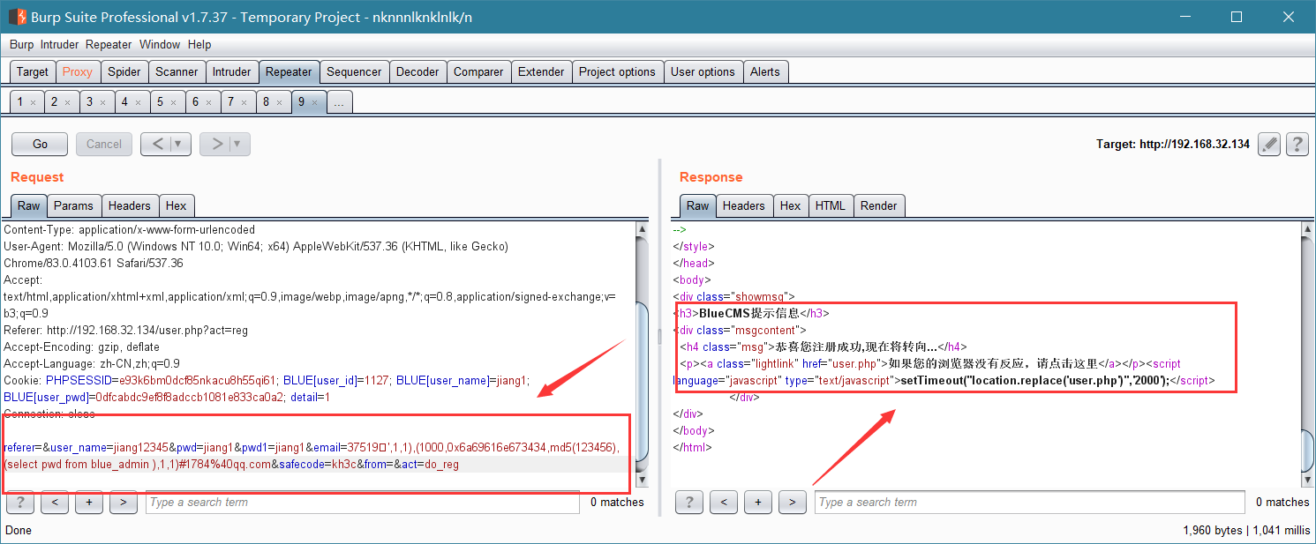Click request search help question-mark button
Screen dimensions: 1316x544
19,503
